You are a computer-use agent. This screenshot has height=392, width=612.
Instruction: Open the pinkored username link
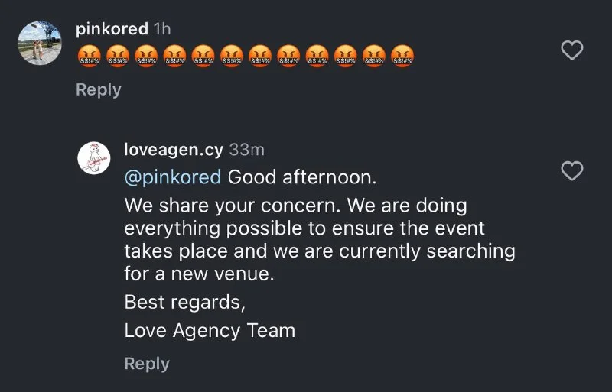(x=112, y=29)
